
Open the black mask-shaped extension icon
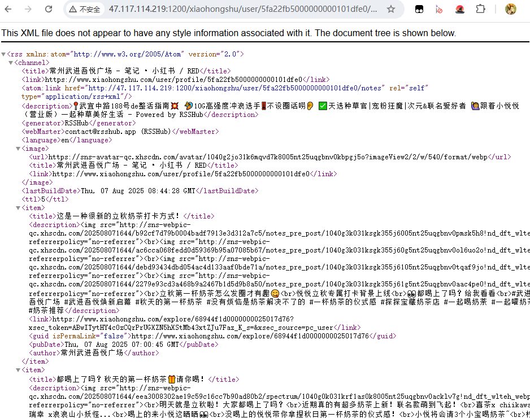coord(419,9)
